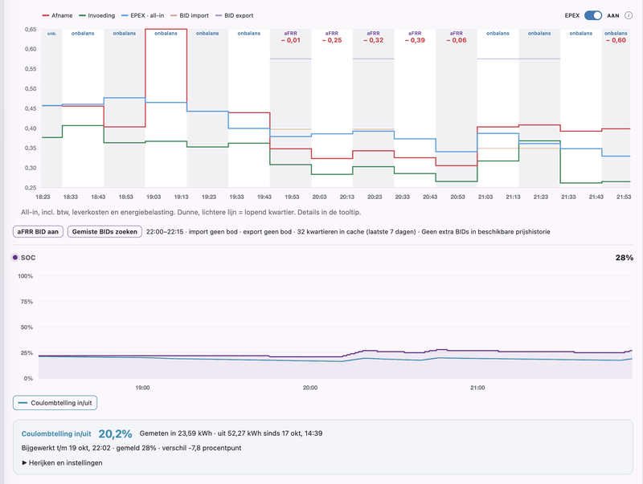Select the aFRR – 0,39 quarter label
This screenshot has width=643, height=484.
(415, 37)
